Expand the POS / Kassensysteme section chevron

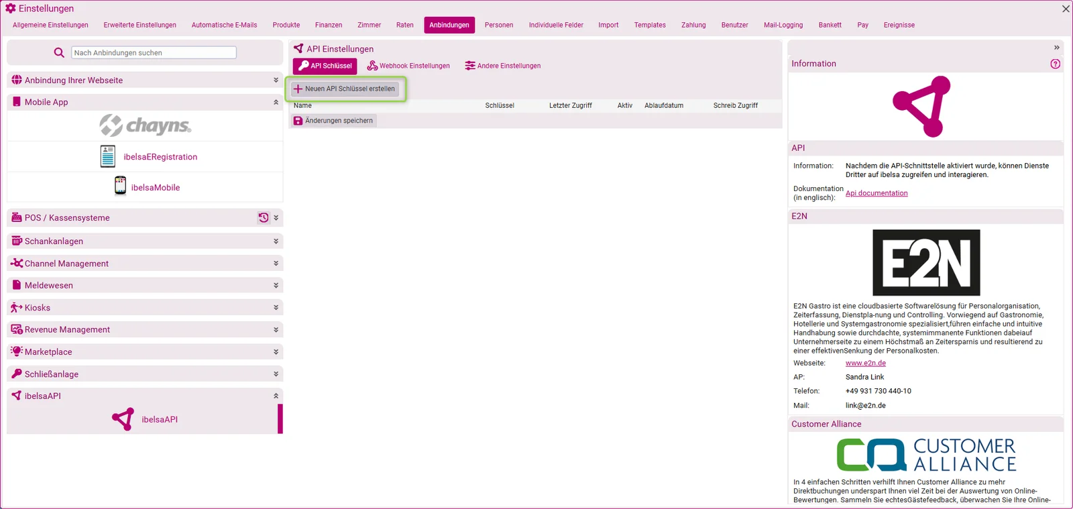click(x=276, y=217)
